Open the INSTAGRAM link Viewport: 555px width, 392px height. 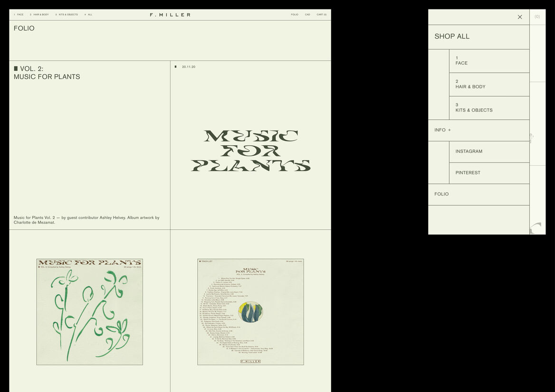pyautogui.click(x=469, y=151)
